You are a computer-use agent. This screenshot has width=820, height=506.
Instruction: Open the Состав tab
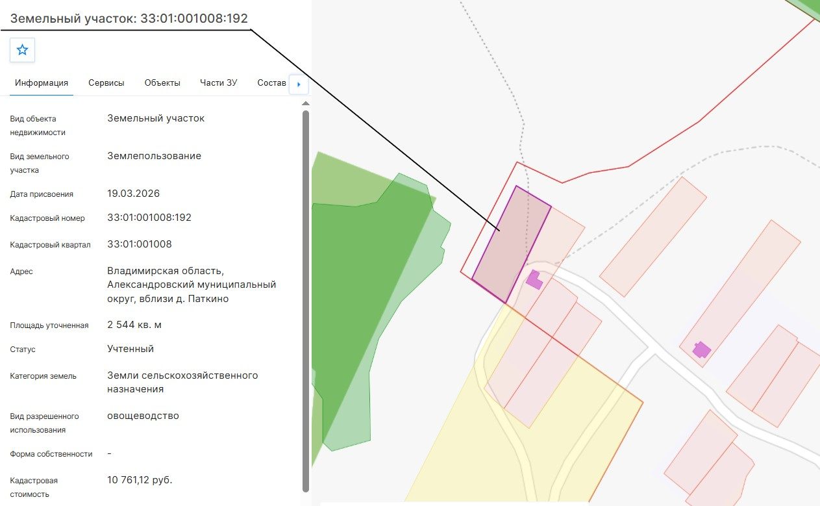point(271,83)
